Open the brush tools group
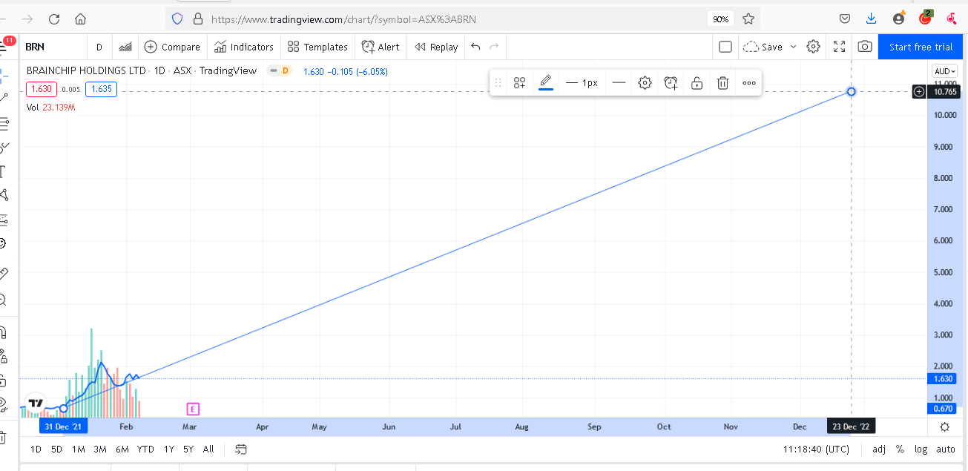Viewport: 968px width, 471px height. point(4,147)
